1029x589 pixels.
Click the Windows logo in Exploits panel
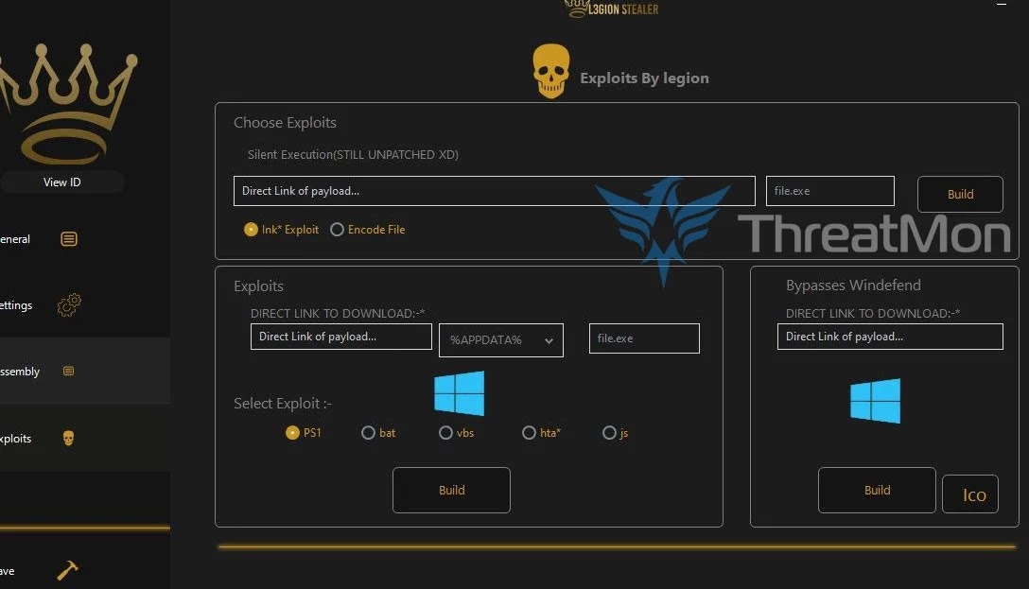pos(460,393)
